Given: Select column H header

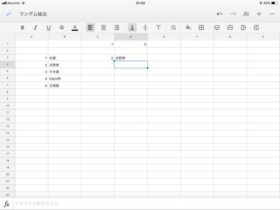Looking at the screenshot, I should point(263,37).
